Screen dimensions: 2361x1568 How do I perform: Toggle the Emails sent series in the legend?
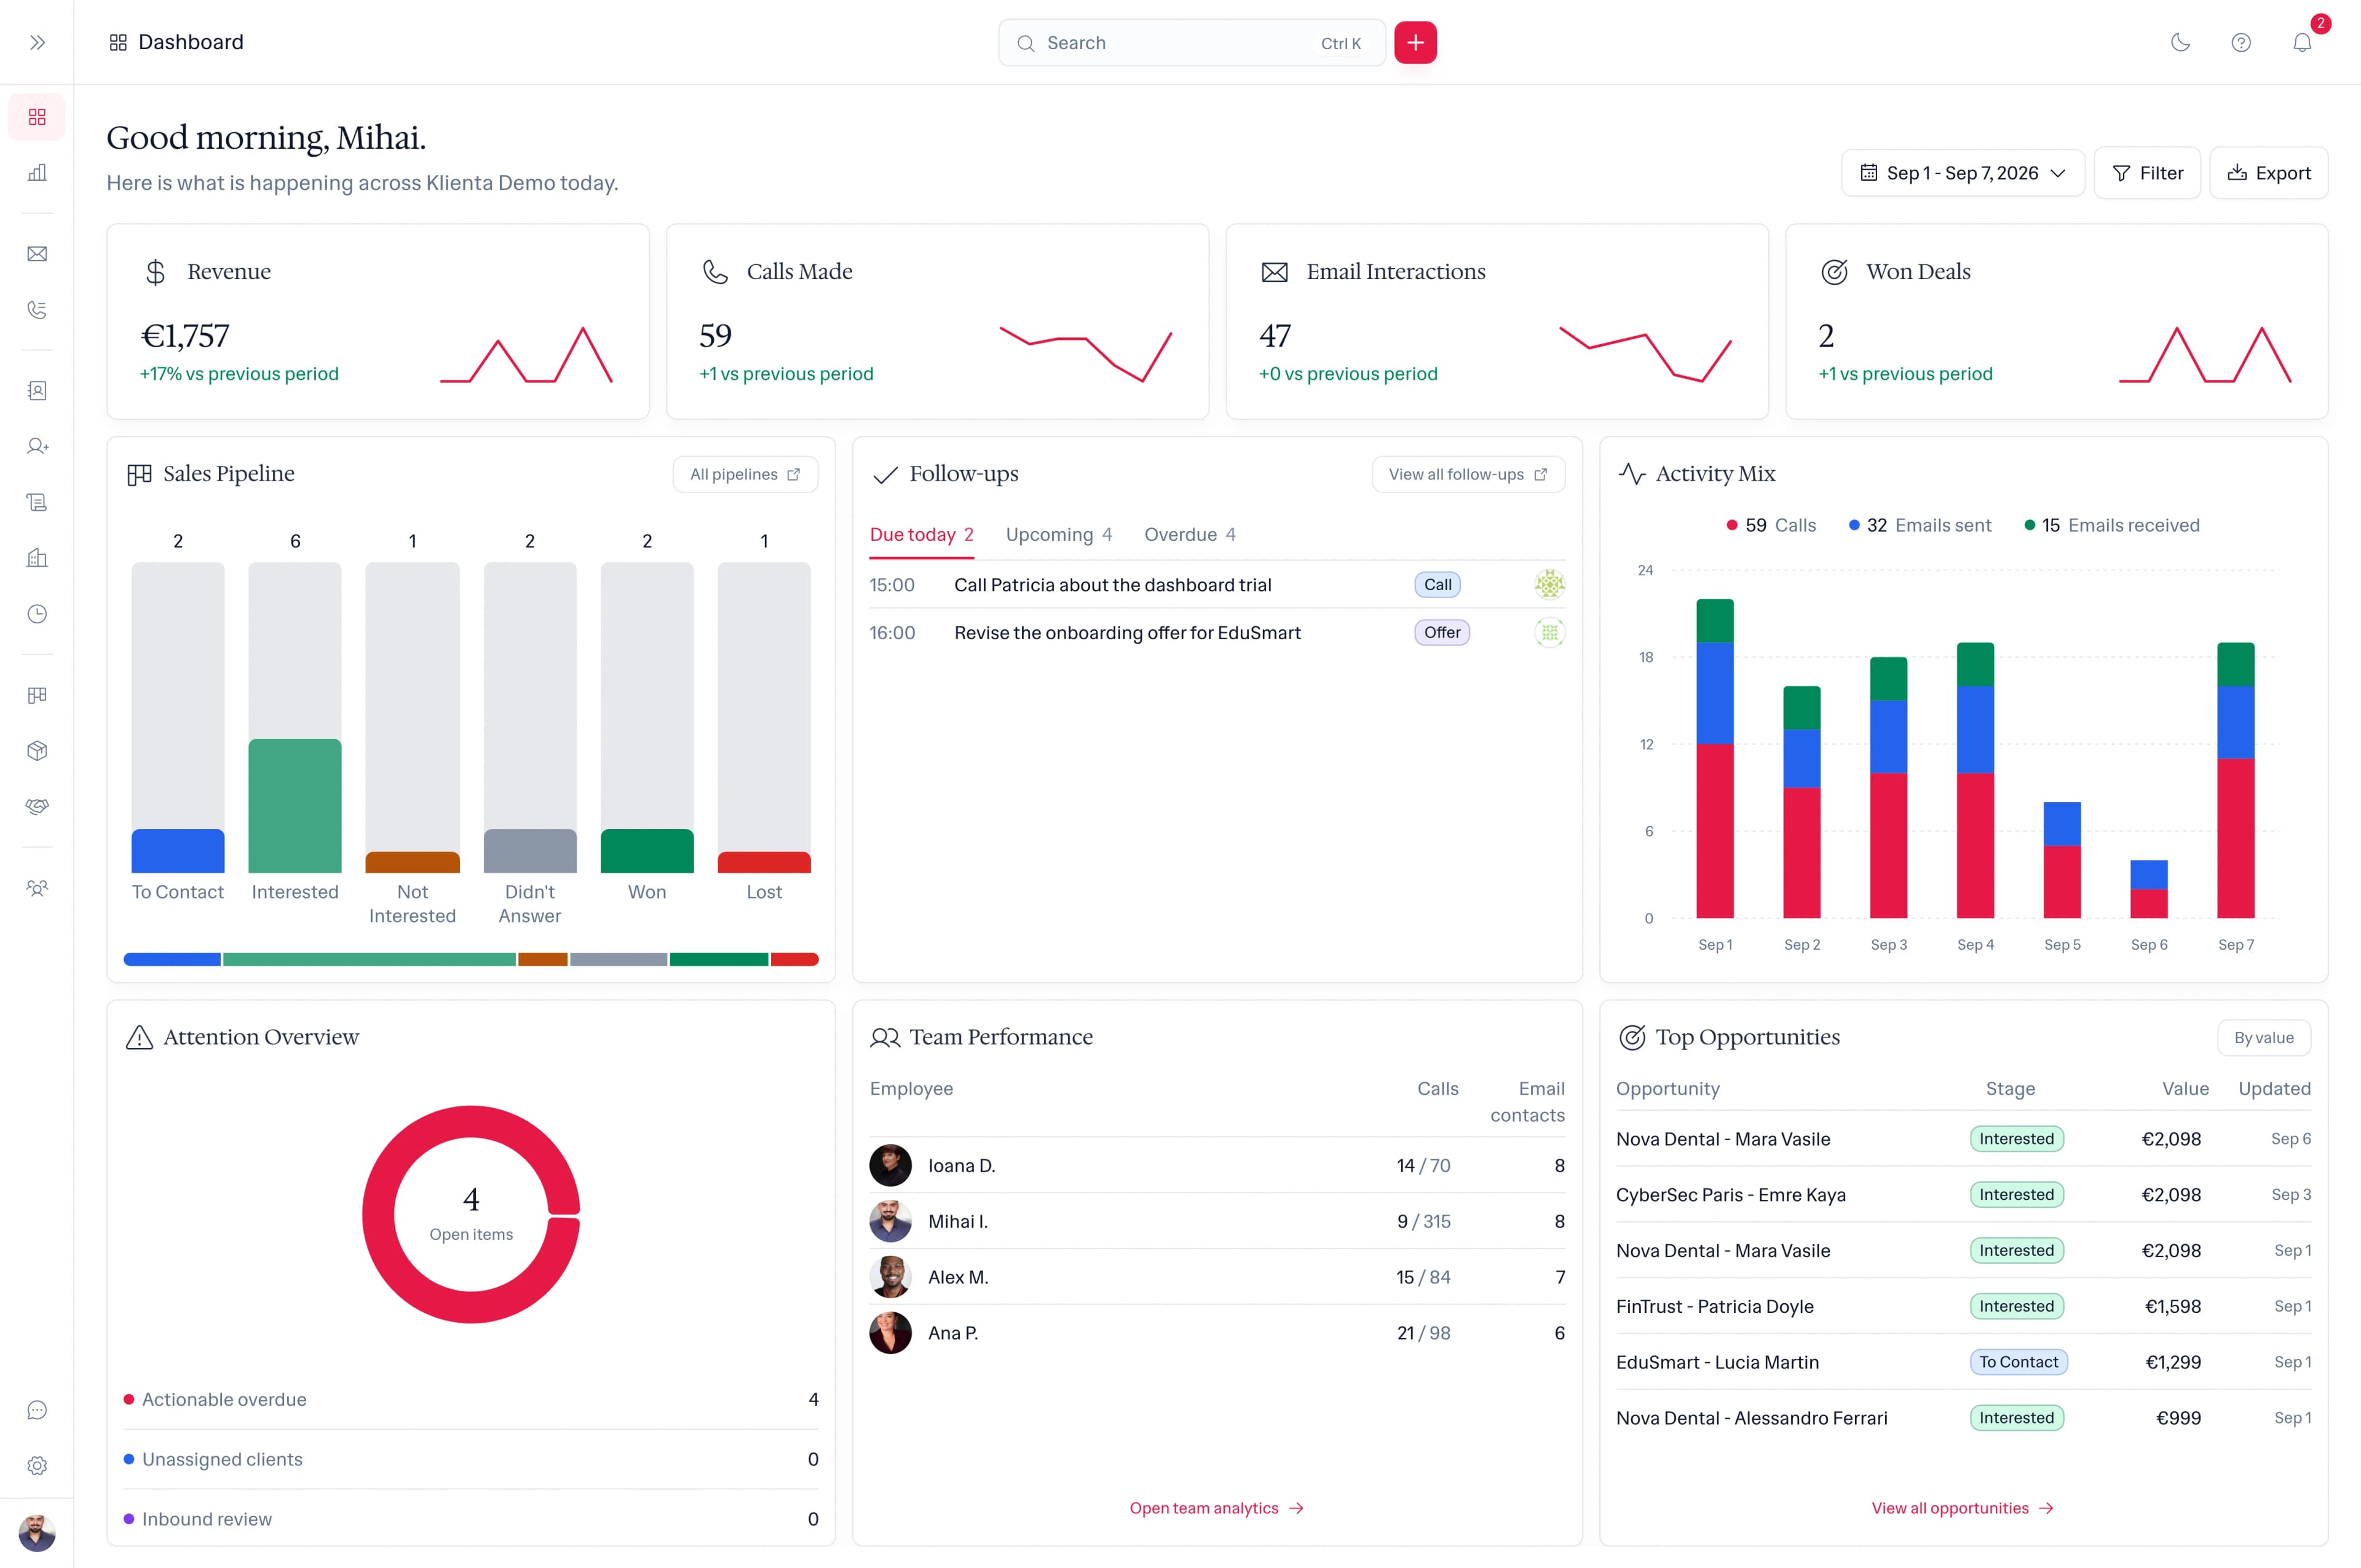coord(1920,526)
